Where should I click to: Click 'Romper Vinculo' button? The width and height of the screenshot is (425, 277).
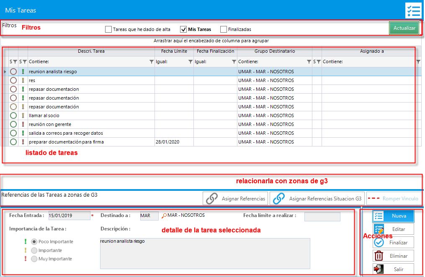click(394, 198)
